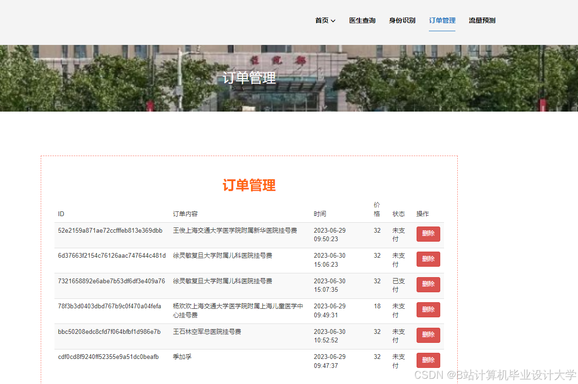Delete the 季加孚 order
This screenshot has width=578, height=384.
pos(428,360)
